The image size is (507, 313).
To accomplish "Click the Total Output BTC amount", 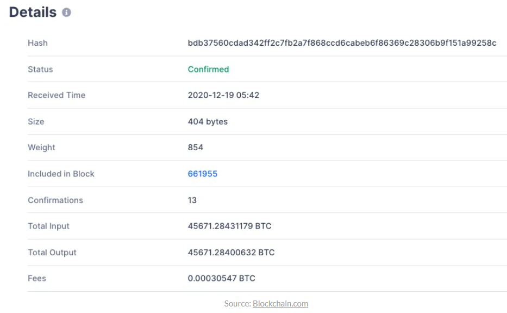I will (x=231, y=253).
